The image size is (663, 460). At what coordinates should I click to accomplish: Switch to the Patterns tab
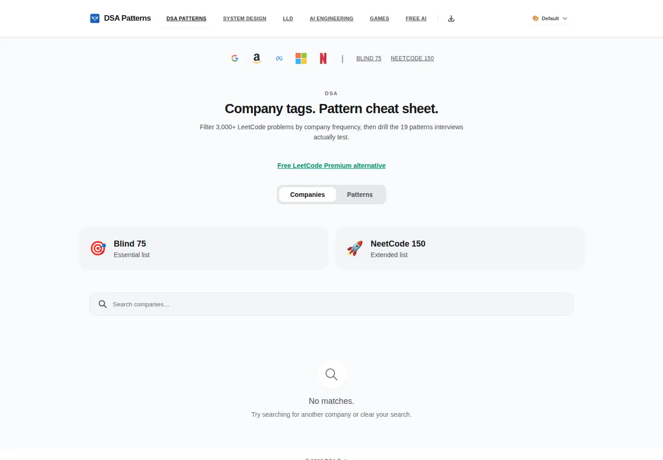(x=360, y=195)
